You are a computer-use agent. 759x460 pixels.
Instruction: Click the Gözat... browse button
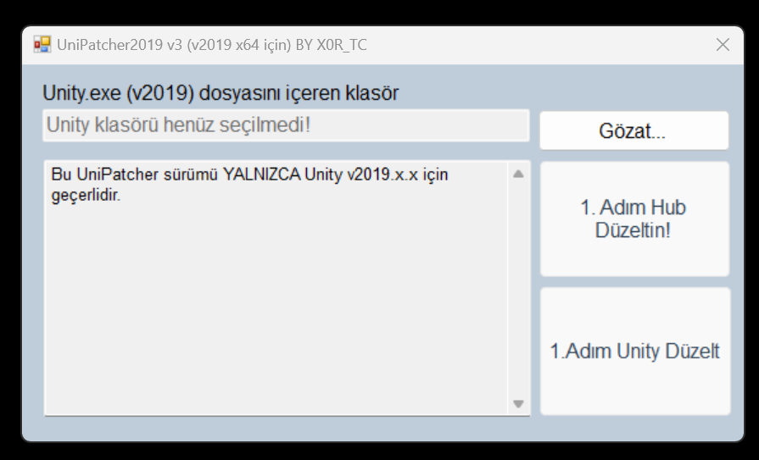click(633, 130)
